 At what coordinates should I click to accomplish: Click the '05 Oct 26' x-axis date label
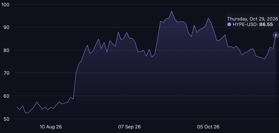[208, 127]
